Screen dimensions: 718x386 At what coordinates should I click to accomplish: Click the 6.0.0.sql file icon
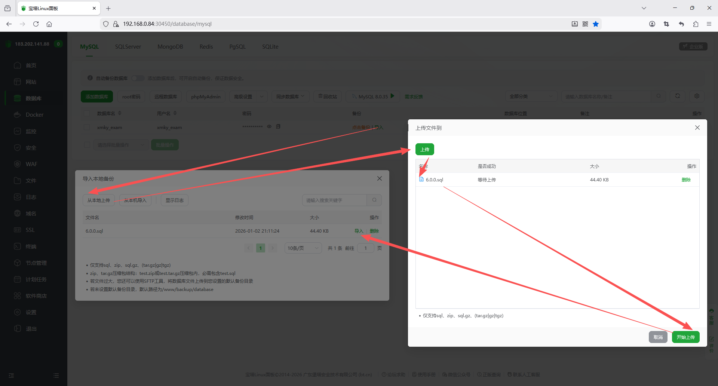421,180
